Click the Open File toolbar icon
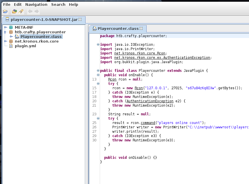This screenshot has height=184, width=249. click(x=5, y=12)
